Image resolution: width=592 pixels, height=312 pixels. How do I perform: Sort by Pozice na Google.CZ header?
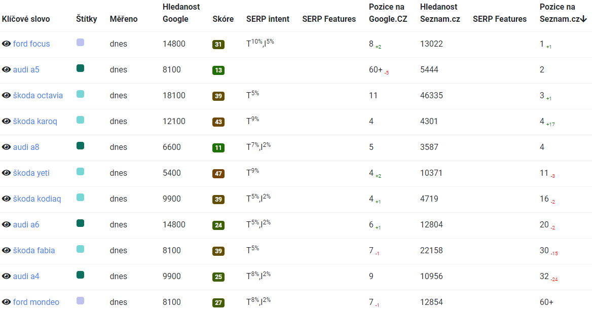tap(388, 13)
